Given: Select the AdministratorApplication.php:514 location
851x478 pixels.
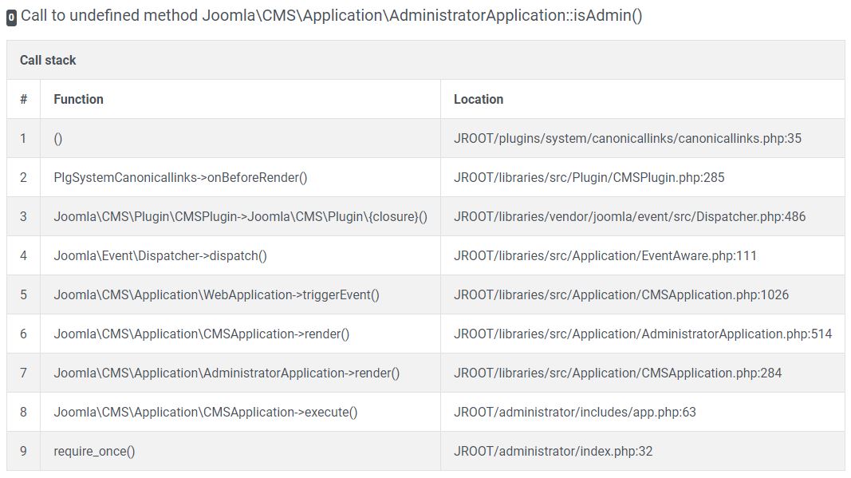Looking at the screenshot, I should (644, 334).
